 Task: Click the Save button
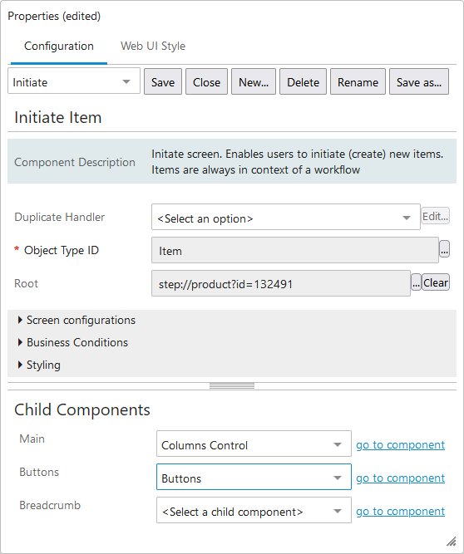163,81
